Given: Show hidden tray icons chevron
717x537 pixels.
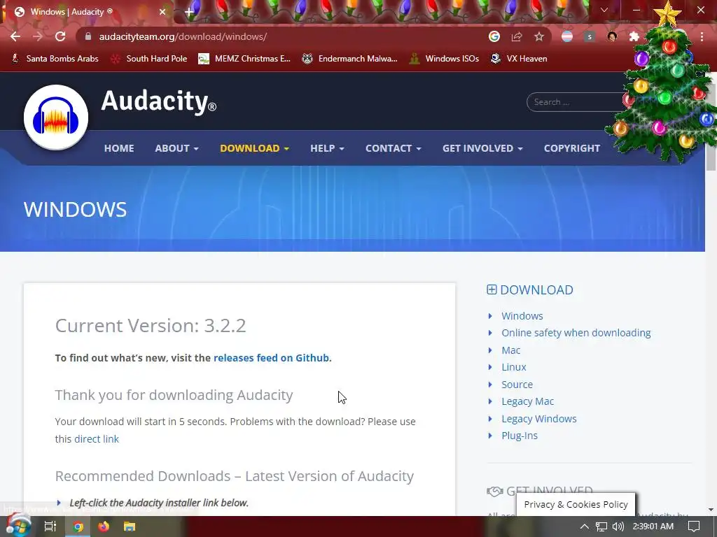Looking at the screenshot, I should click(585, 527).
